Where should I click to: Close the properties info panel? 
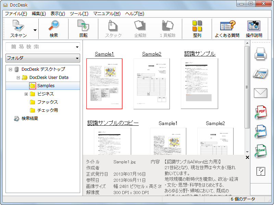(247, 158)
